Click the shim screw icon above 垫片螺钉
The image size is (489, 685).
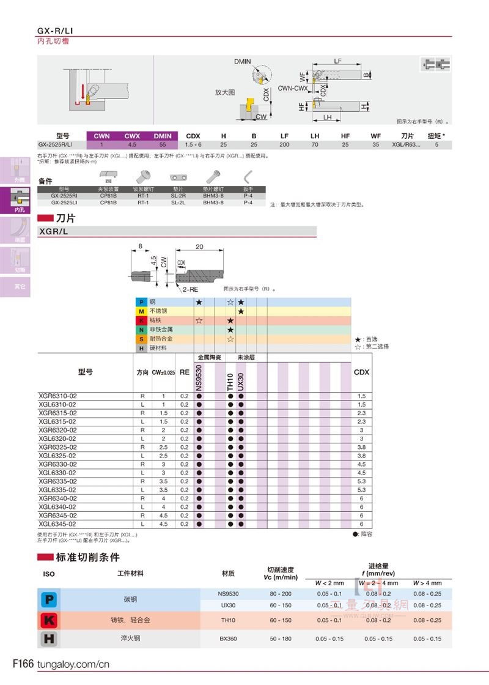tap(213, 177)
